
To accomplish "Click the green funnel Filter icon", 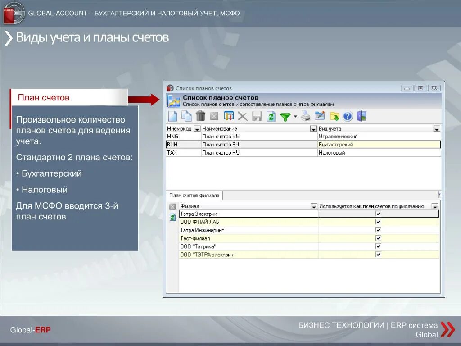I will tap(285, 117).
